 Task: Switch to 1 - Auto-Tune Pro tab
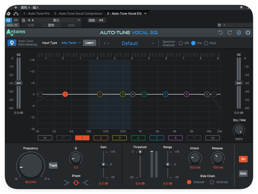point(36,13)
